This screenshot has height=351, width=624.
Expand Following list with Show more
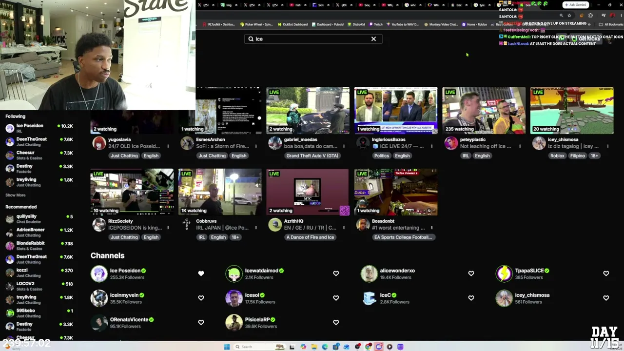pyautogui.click(x=16, y=195)
